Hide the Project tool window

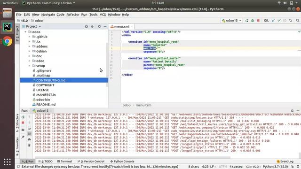105,26
